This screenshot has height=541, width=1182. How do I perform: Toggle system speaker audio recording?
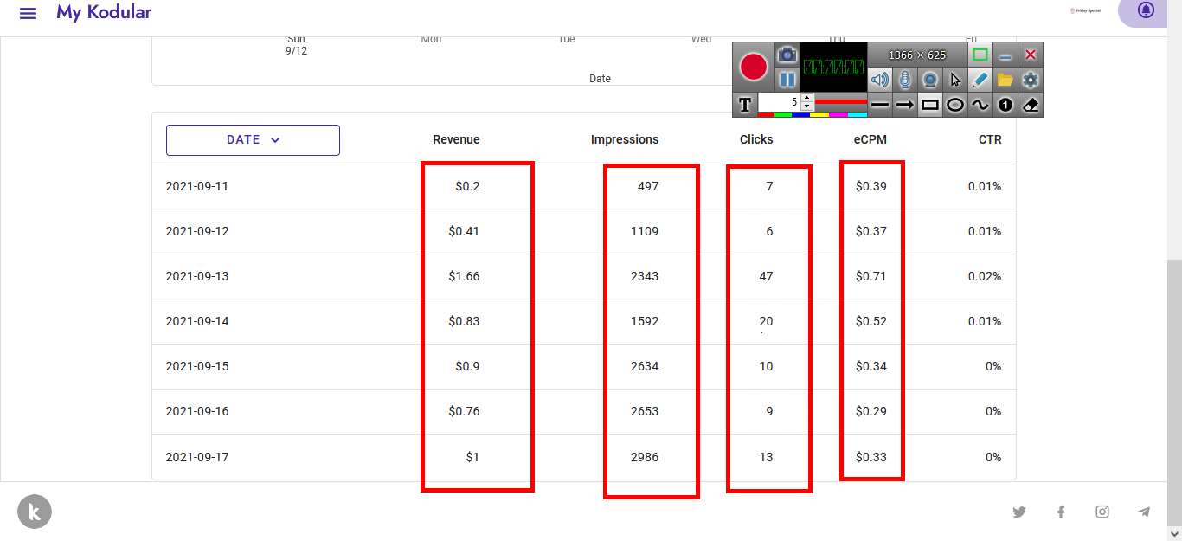880,80
